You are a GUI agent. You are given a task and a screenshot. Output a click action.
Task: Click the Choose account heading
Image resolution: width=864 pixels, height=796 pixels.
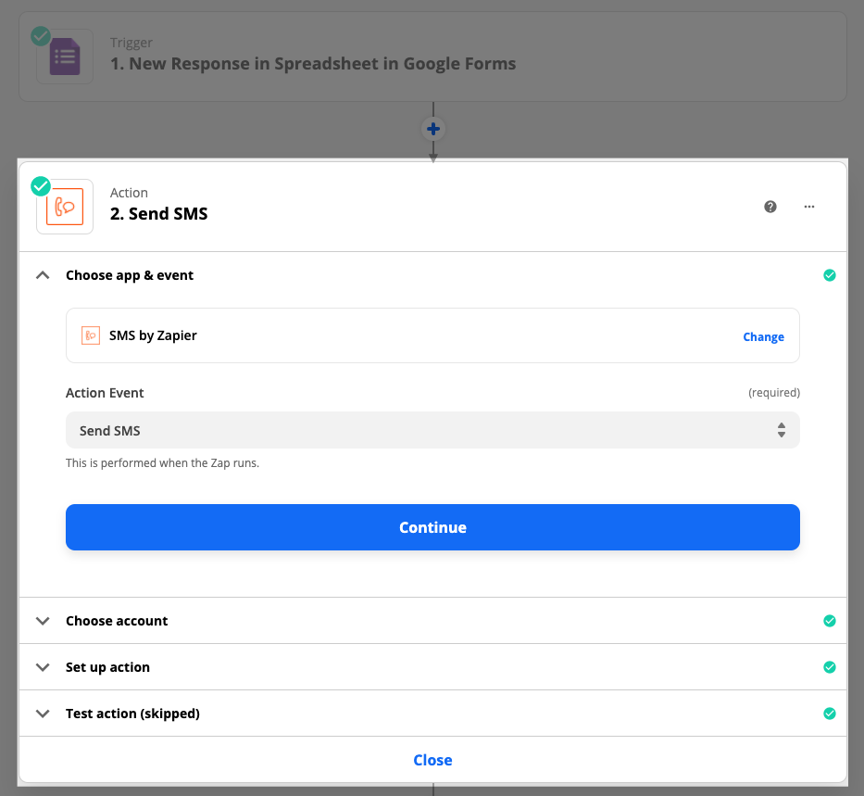point(117,621)
